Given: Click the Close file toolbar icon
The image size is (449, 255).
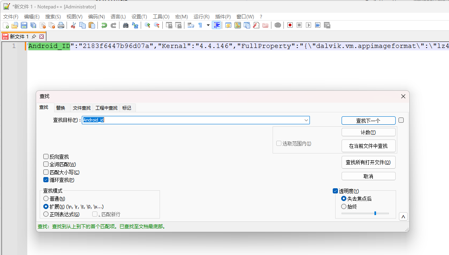Looking at the screenshot, I should tap(42, 26).
